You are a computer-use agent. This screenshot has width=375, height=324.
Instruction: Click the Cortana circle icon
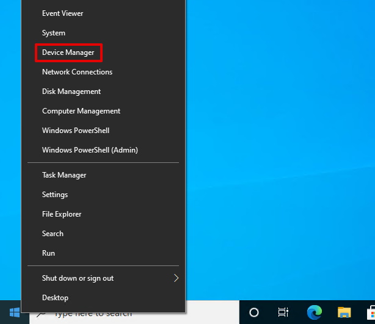(254, 312)
